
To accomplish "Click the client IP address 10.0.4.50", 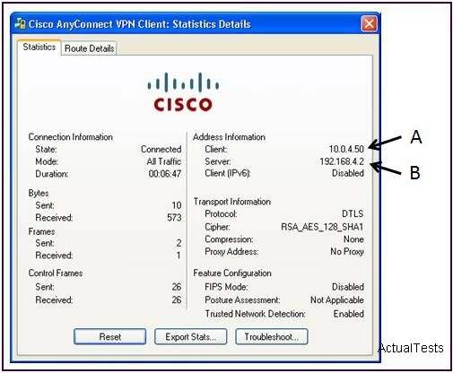I will point(346,149).
